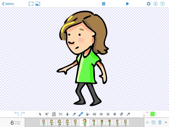Select the eyedropper color picker

pyautogui.click(x=128, y=114)
